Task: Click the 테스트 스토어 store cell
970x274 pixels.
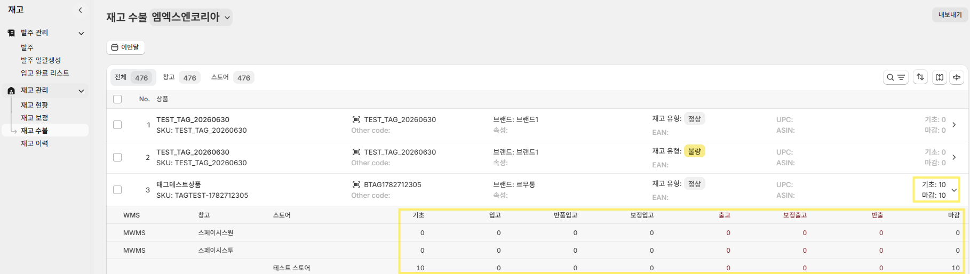Action: pos(291,268)
